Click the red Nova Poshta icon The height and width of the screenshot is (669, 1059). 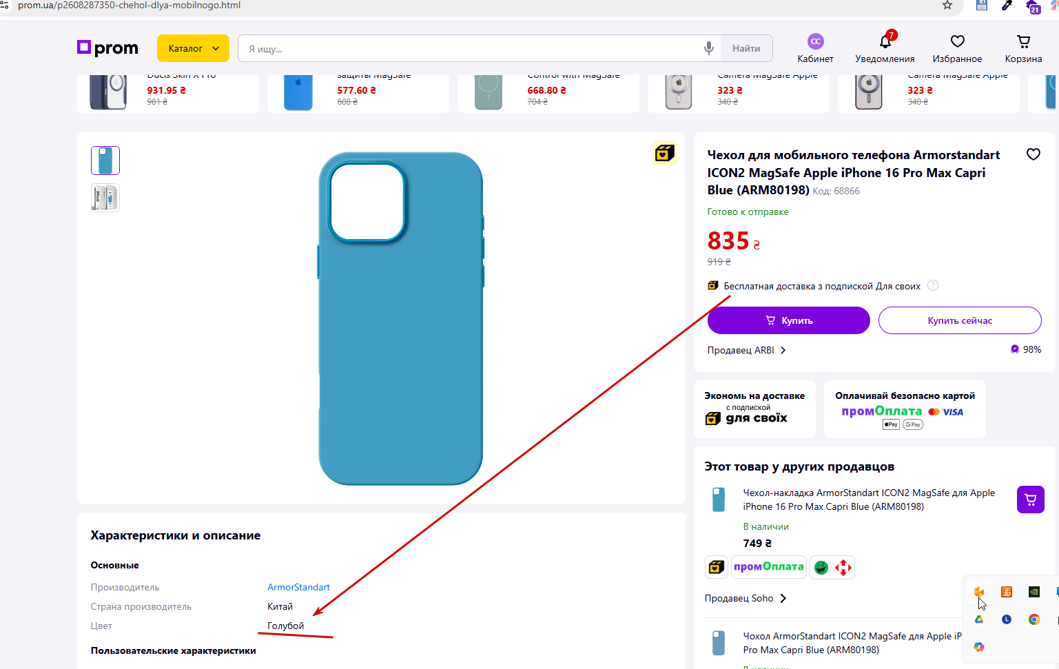(844, 567)
